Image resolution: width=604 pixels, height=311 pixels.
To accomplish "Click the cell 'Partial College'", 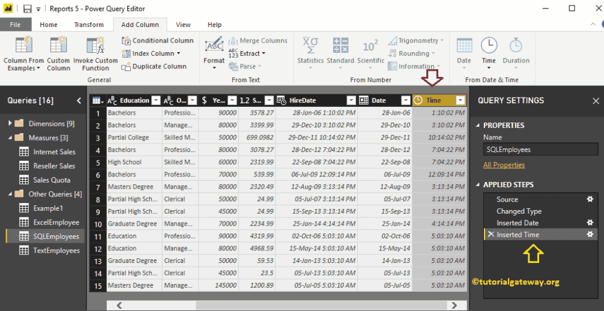I will coord(134,137).
